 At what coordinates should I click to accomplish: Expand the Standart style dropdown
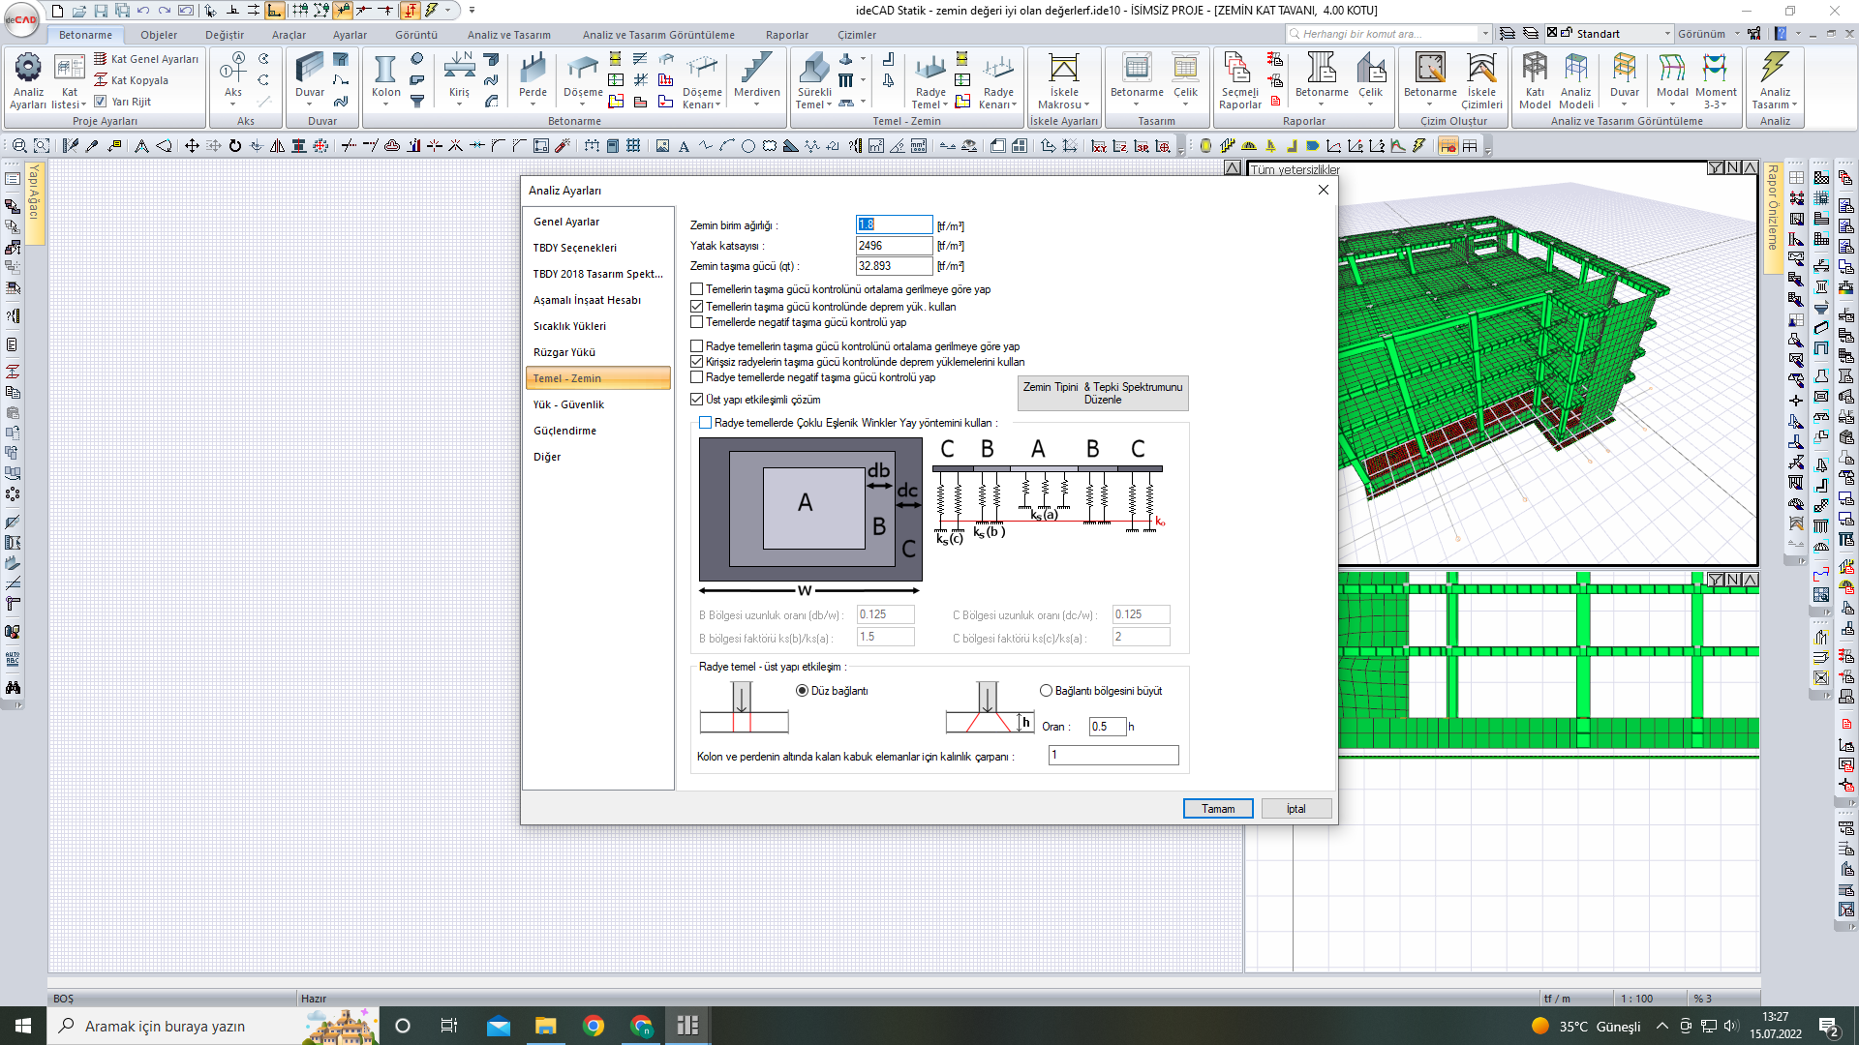[1667, 34]
